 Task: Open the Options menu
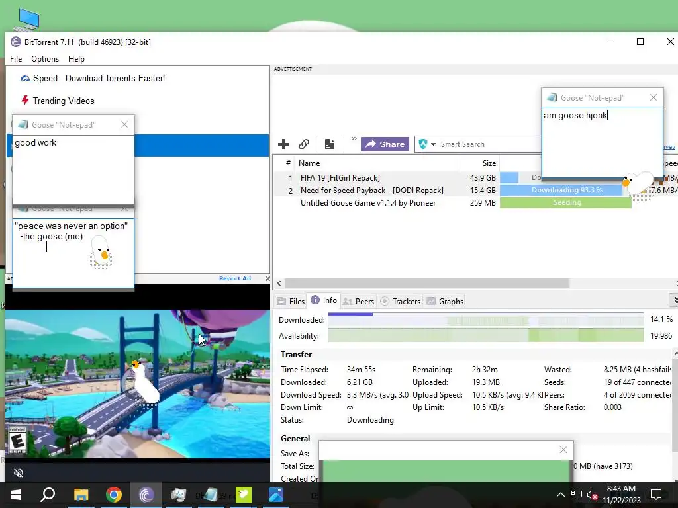(45, 59)
